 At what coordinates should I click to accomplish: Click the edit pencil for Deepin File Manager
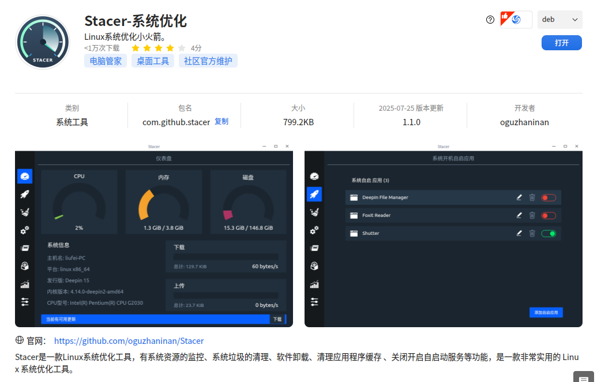tap(519, 197)
